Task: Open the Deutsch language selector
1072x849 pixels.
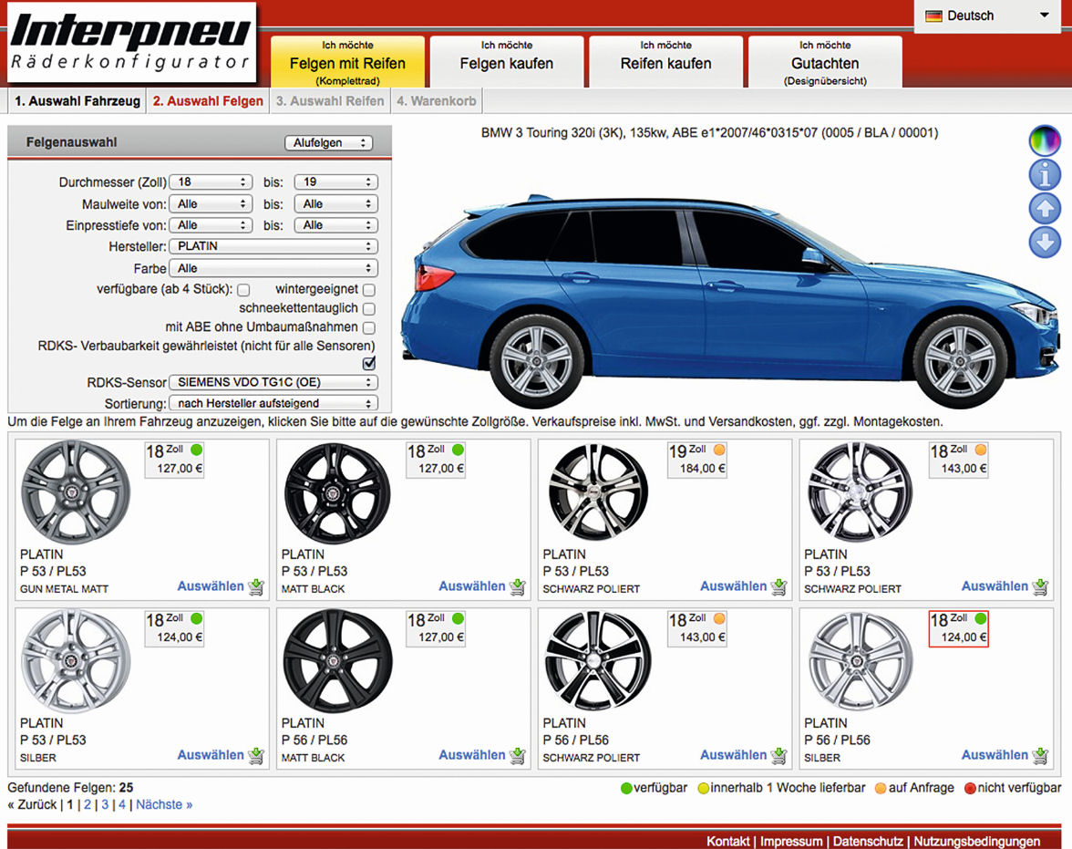Action: 987,16
